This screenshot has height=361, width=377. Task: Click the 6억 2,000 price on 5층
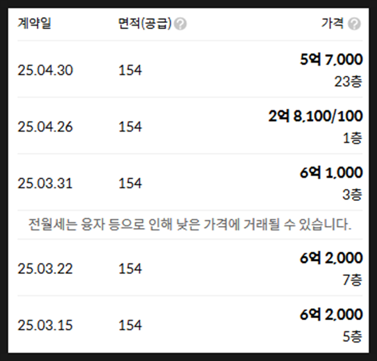[x=332, y=314]
